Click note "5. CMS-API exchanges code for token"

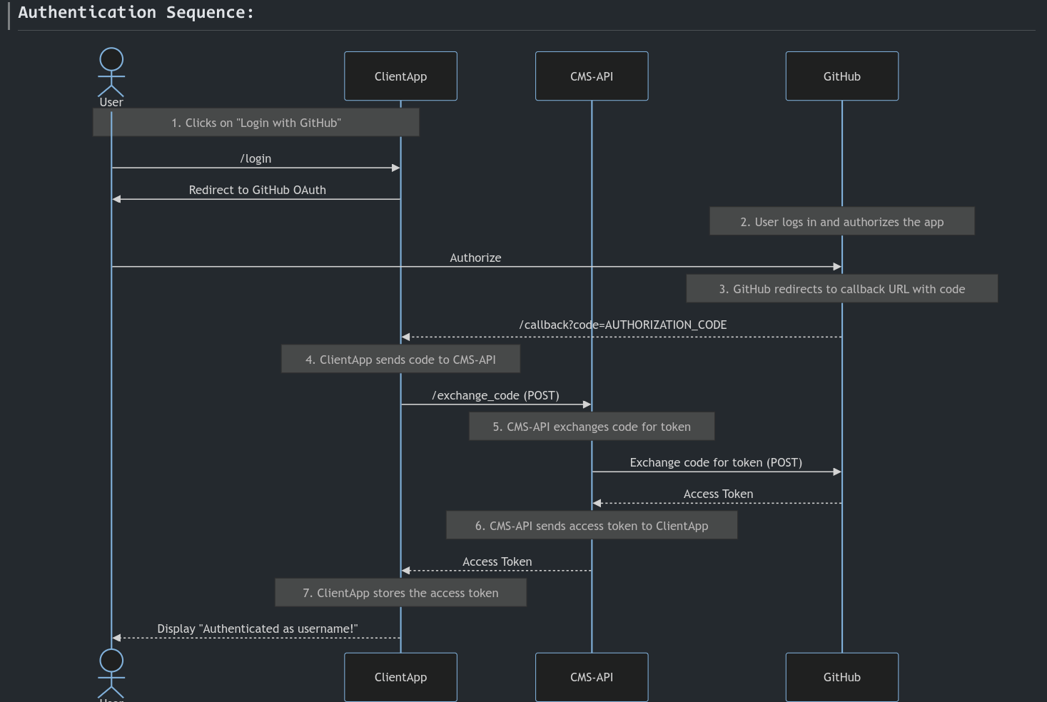point(592,427)
